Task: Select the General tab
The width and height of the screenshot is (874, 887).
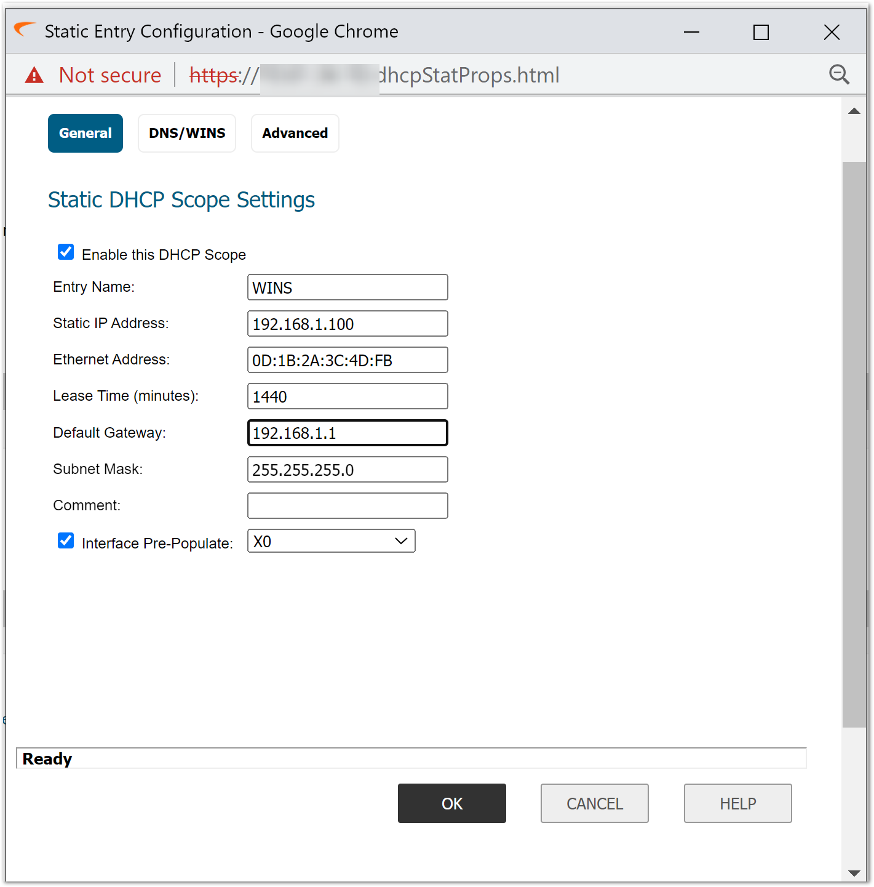Action: [x=85, y=133]
